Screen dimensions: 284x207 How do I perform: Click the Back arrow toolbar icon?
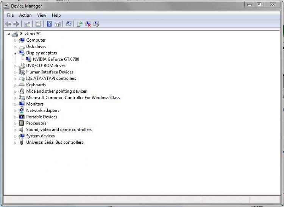8,24
